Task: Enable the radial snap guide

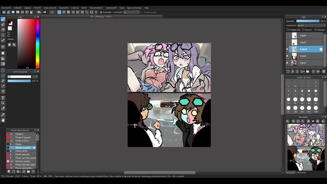Action: (78, 12)
